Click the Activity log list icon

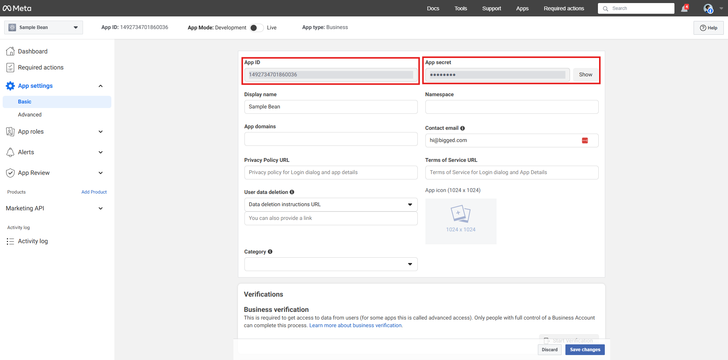point(10,241)
